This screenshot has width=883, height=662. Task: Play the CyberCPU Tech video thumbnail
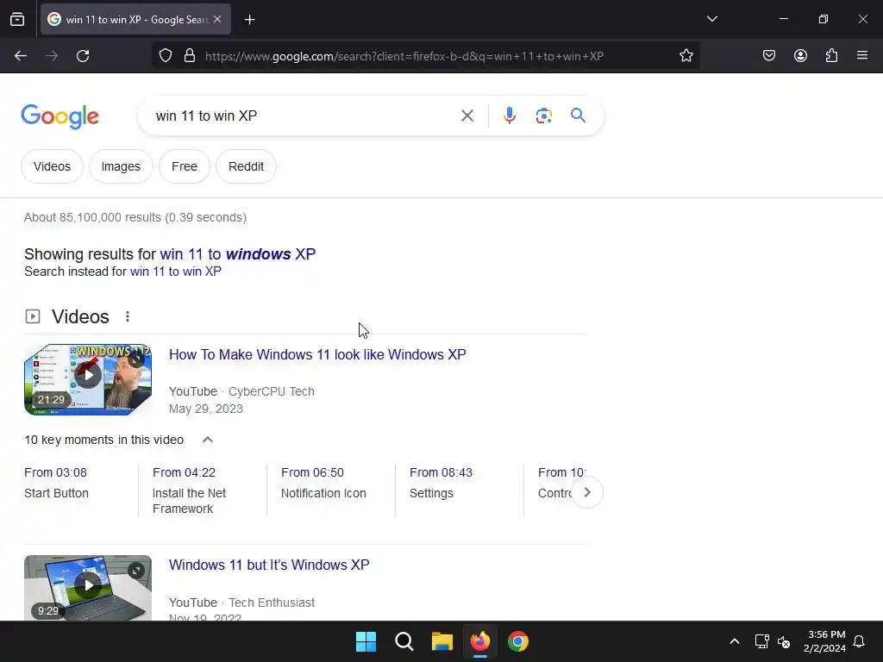coord(88,380)
